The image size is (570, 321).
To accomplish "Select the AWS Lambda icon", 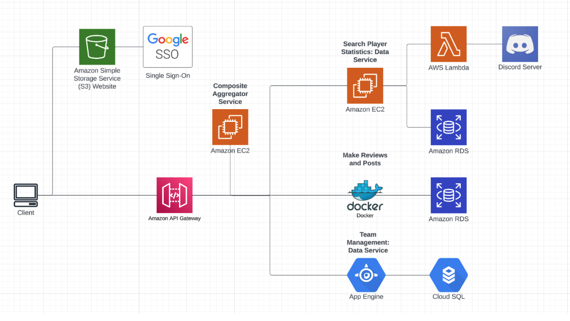I will [449, 44].
